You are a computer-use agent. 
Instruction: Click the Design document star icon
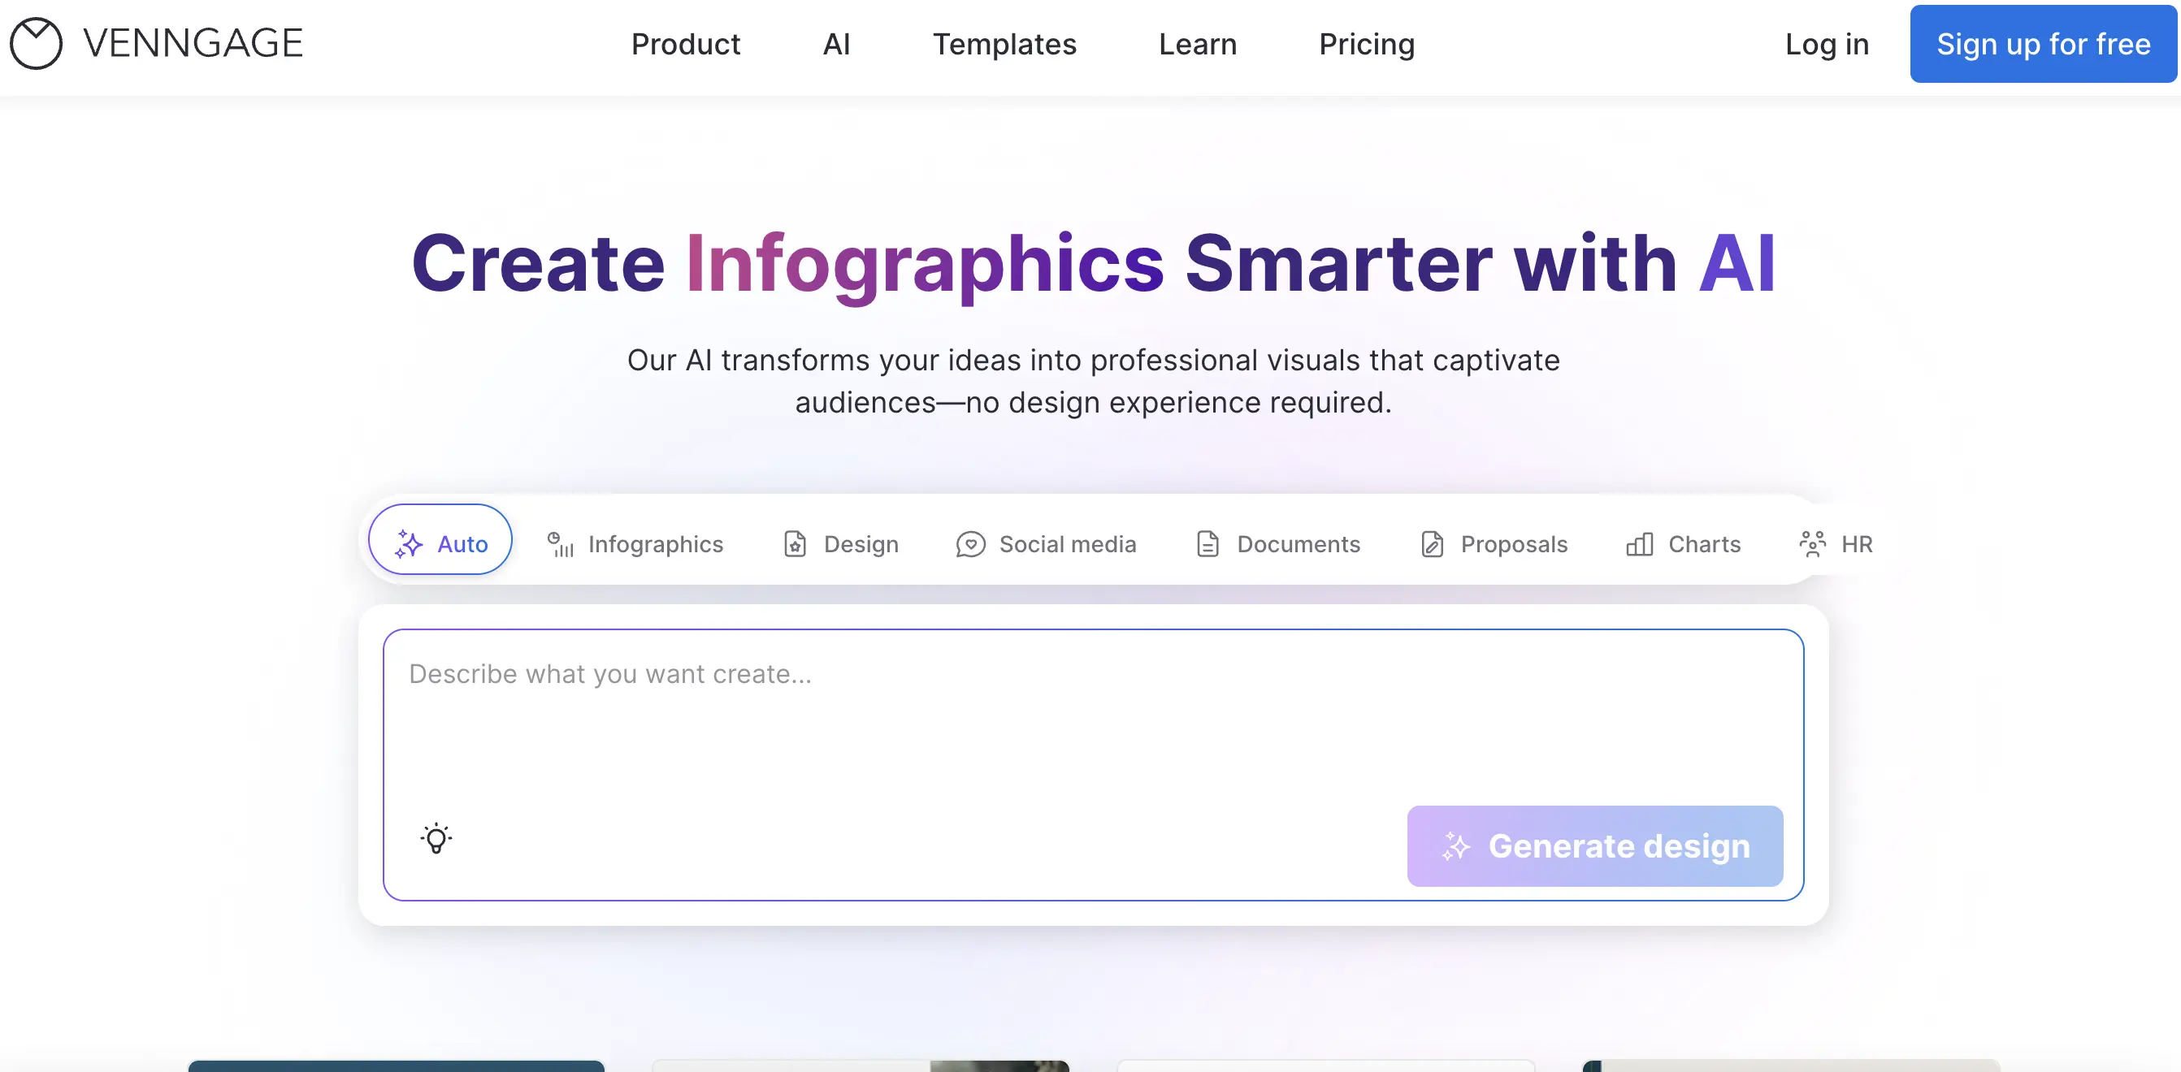(x=794, y=544)
